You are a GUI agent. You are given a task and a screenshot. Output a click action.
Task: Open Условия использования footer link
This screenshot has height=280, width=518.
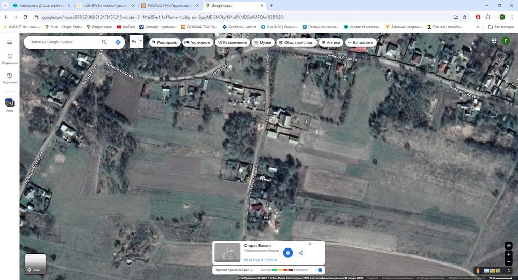pyautogui.click(x=397, y=278)
